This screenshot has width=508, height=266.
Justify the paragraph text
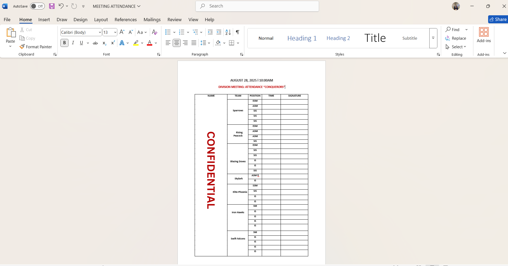(x=194, y=43)
